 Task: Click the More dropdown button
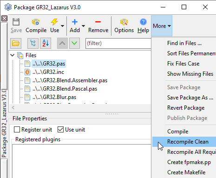pos(162,26)
